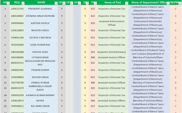182x113 pixels.
Task: Click Ministry of External Affairs in PANKAJ KUMAR row
Action: (148, 83)
